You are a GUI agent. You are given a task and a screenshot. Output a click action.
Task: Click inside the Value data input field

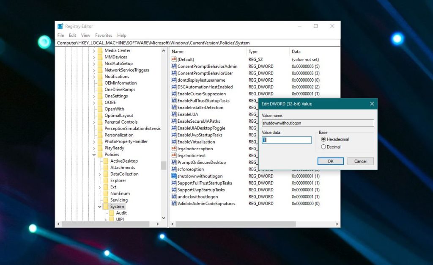pyautogui.click(x=287, y=139)
